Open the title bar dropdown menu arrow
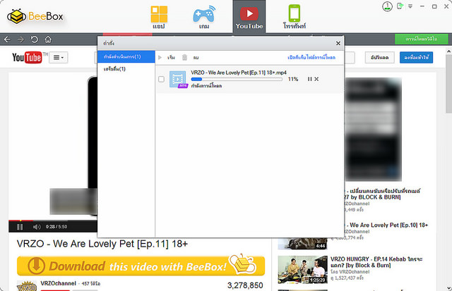 410,6
